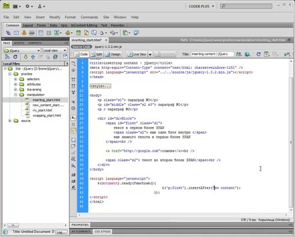295x237 pixels.
Task: Synchronize the site files
Action: point(55,57)
